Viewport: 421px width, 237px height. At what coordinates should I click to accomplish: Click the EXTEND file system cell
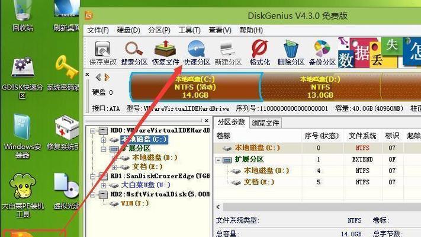click(x=362, y=159)
